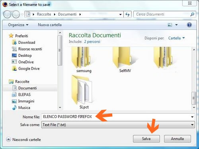Click the OneDrive icon
Viewport: 199px width, 149px height.
click(14, 62)
